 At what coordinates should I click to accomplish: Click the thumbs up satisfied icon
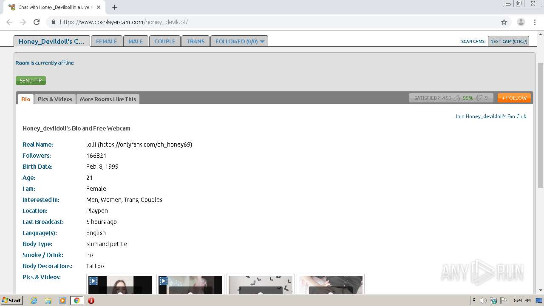click(x=457, y=98)
